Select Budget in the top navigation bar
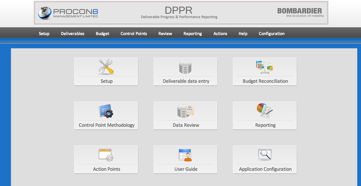The width and height of the screenshot is (361, 186). (102, 34)
